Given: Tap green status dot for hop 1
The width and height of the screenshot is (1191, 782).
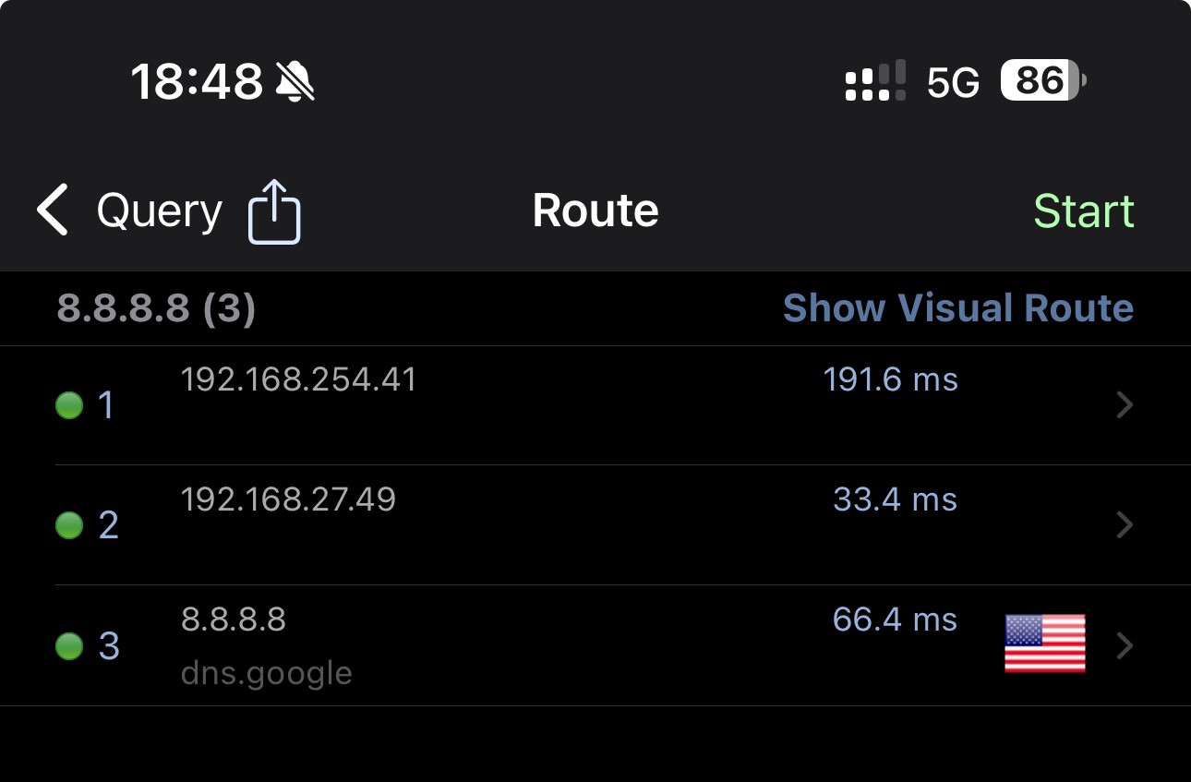Looking at the screenshot, I should 69,405.
